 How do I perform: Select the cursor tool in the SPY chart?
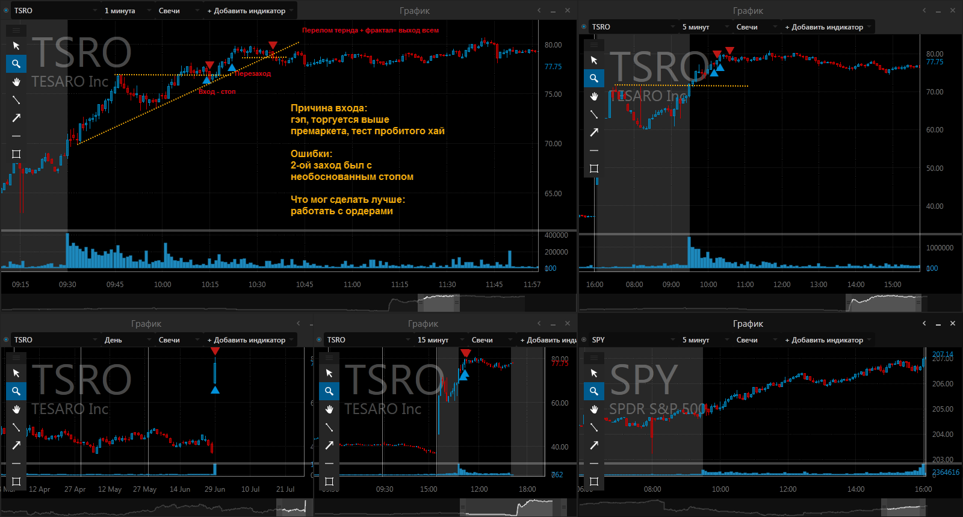pos(594,373)
